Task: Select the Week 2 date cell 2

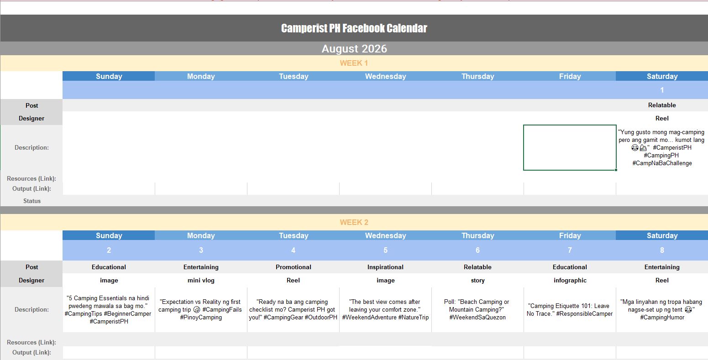Action: [x=109, y=250]
